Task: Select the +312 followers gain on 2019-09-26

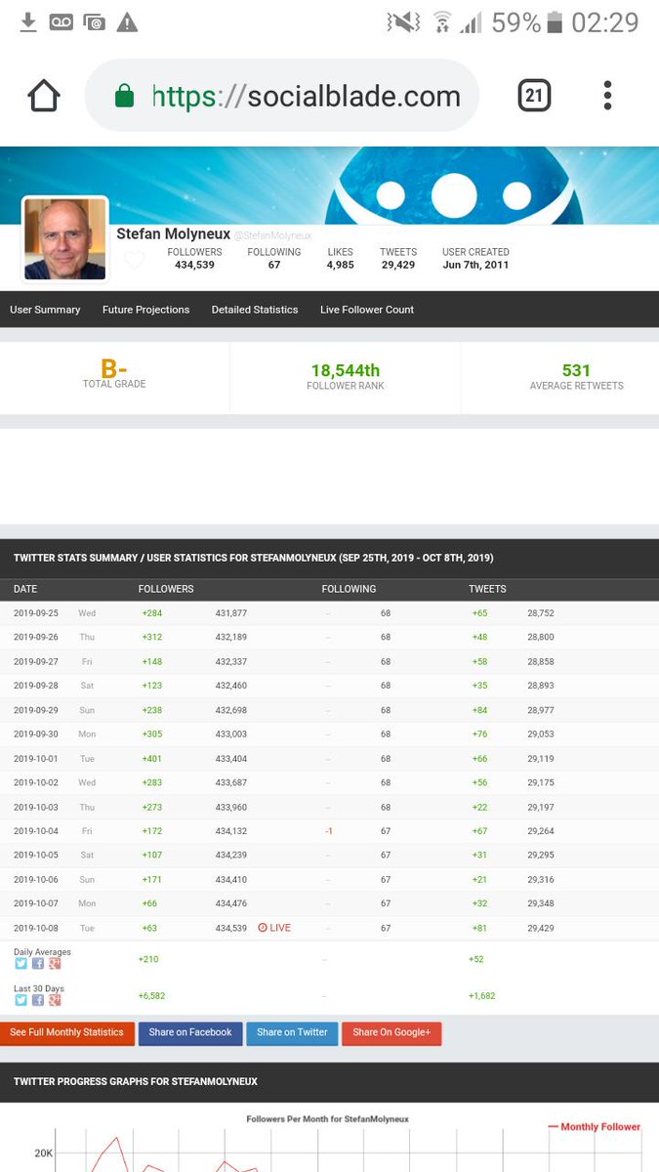Action: tap(151, 638)
